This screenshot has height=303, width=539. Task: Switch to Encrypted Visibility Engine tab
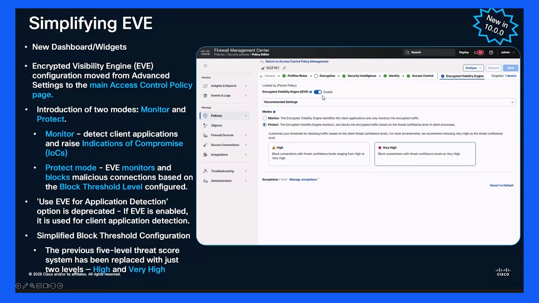(x=462, y=76)
